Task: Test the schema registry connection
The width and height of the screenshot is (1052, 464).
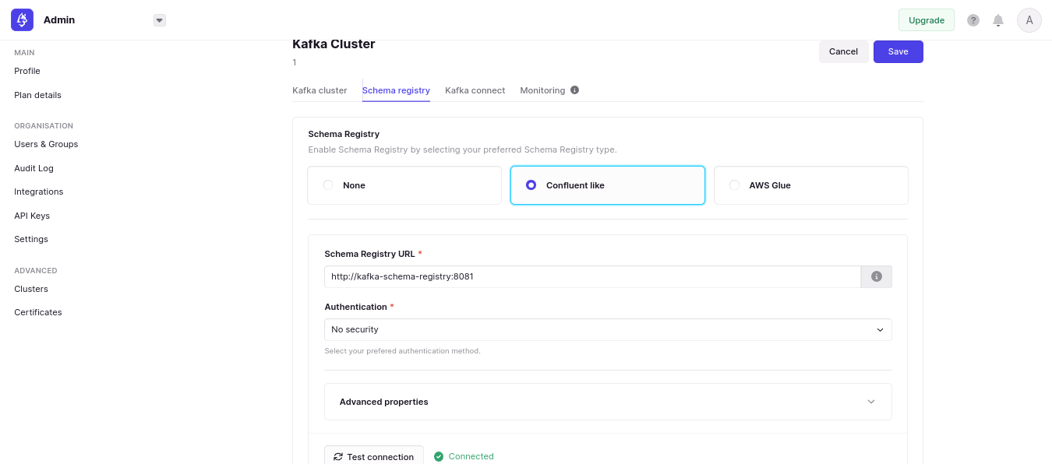Action: point(374,456)
